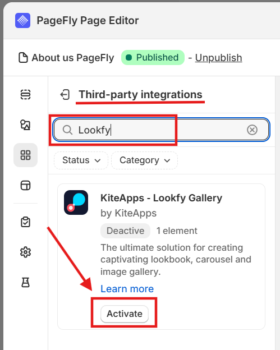This screenshot has height=350, width=280.
Task: Click the PageFly logo icon
Action: coord(23,21)
